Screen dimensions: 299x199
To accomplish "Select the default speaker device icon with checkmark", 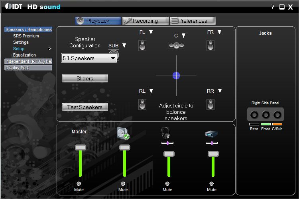I will 123,133.
